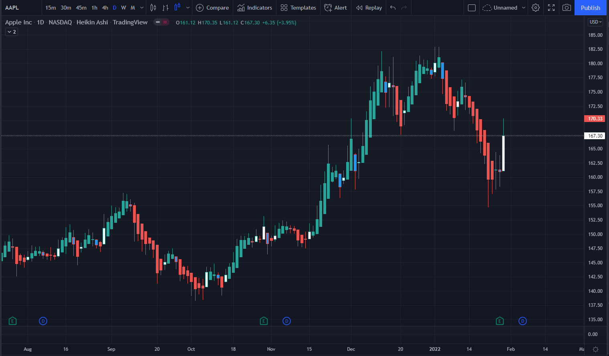Click the August dividend D marker
The width and height of the screenshot is (609, 356).
[x=43, y=321]
